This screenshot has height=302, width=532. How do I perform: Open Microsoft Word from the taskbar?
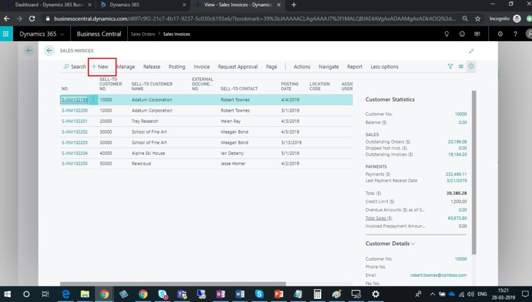[240, 294]
